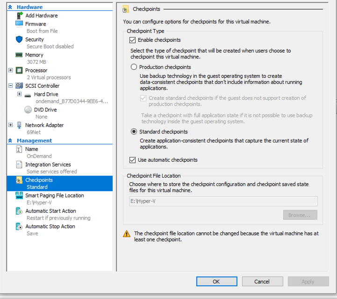This screenshot has width=337, height=299.
Task: Collapse the Hardware section header
Action: (10, 7)
